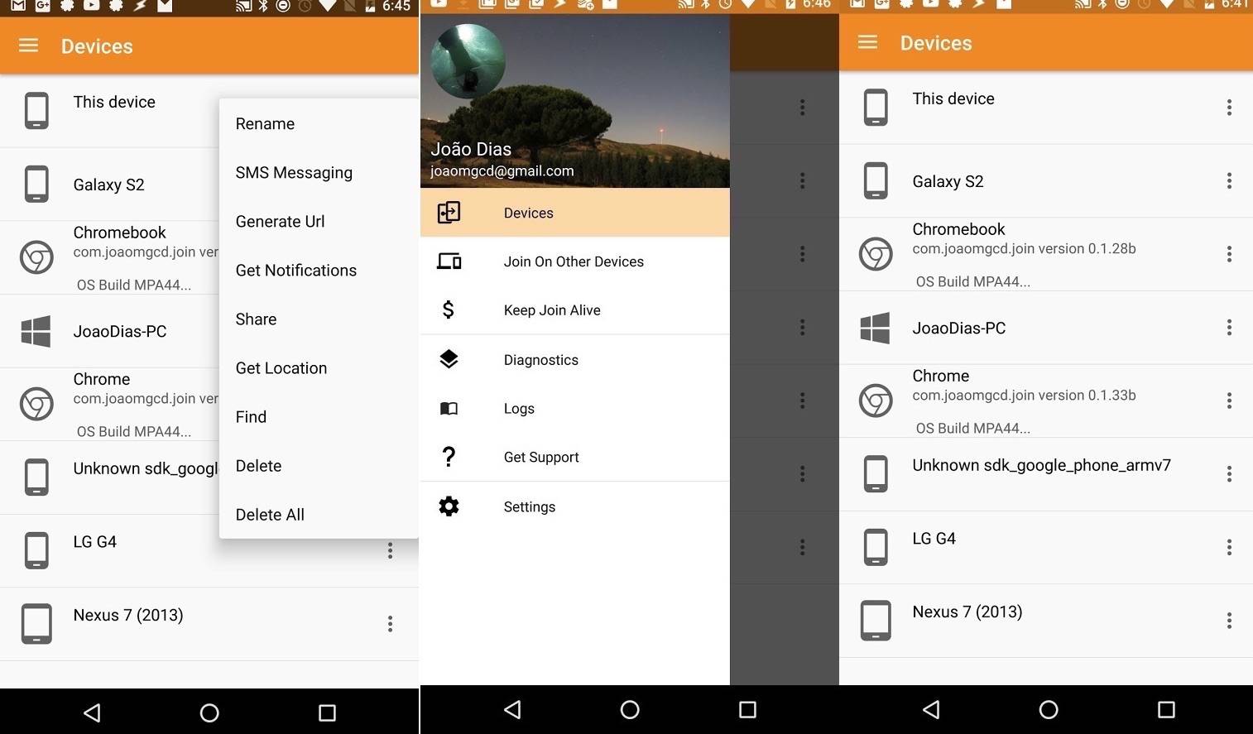
Task: Tap Galaxy S2 phone icon, left screen
Action: click(36, 184)
